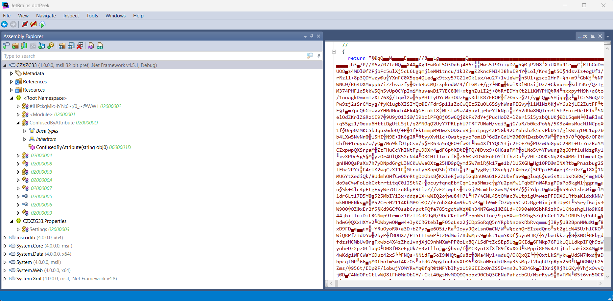Click Save assembly list floppy icon
The width and height of the screenshot is (613, 301).
coord(71,46)
